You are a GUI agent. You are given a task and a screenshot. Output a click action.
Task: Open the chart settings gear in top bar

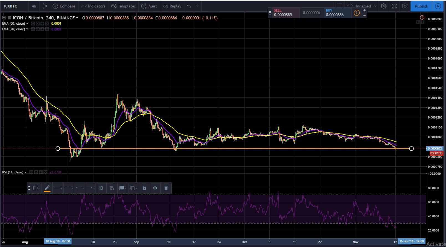point(384,6)
